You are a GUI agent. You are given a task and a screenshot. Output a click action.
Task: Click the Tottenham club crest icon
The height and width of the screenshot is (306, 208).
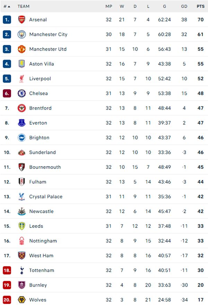pyautogui.click(x=22, y=270)
